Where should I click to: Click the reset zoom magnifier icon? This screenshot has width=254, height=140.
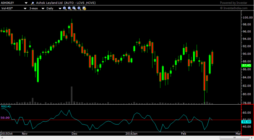[x=79, y=8]
